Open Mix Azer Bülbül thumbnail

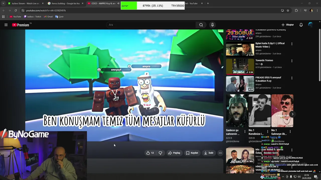(x=240, y=155)
